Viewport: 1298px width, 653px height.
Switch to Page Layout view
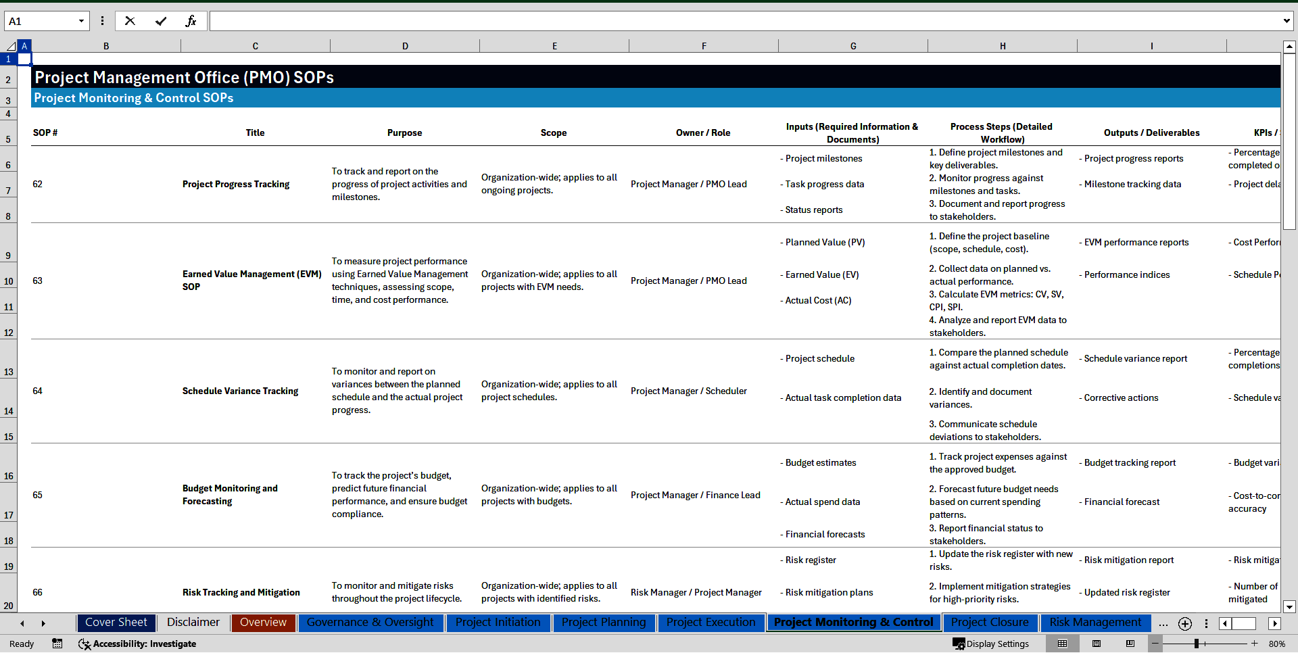click(1097, 644)
